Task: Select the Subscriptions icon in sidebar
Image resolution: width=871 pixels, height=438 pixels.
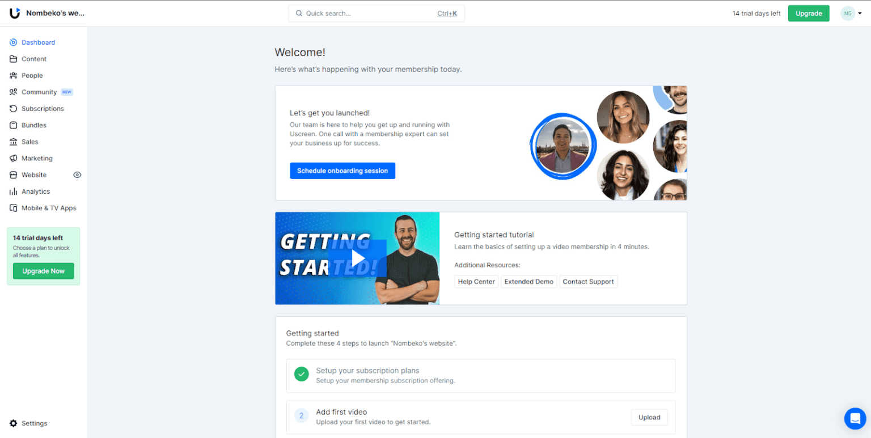Action: click(12, 108)
